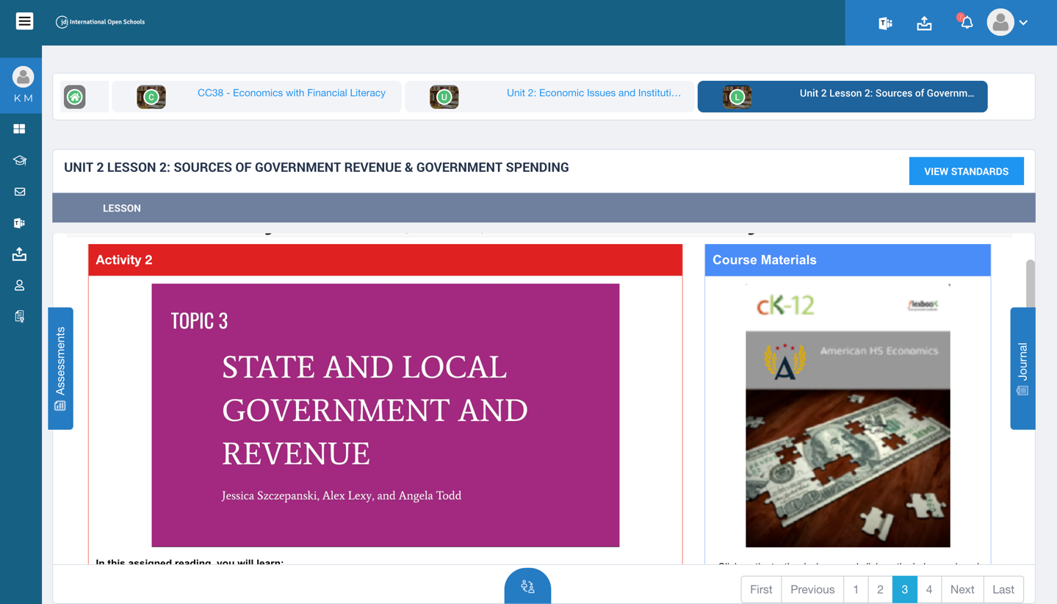Go to the Next page
This screenshot has width=1057, height=604.
point(962,589)
